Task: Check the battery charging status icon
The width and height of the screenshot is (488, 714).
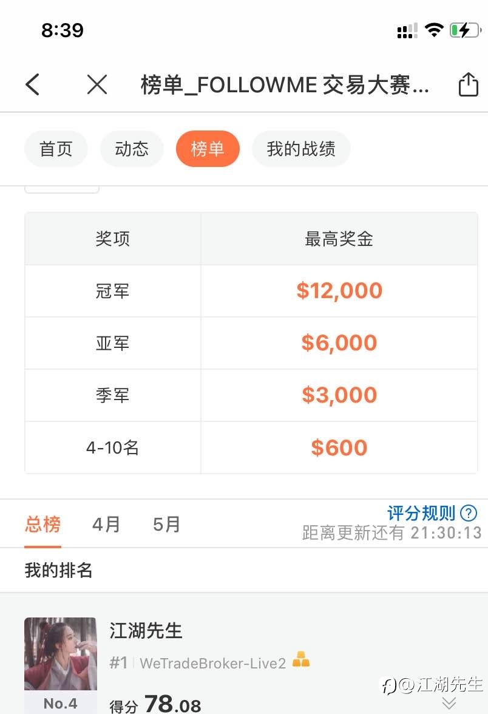Action: [465, 30]
